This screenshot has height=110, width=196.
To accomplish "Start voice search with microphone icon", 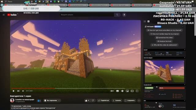I will tap(124, 15).
